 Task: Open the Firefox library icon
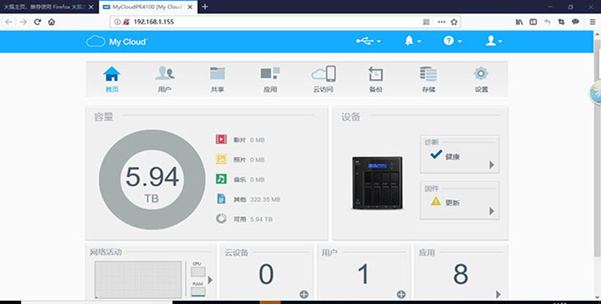point(519,22)
